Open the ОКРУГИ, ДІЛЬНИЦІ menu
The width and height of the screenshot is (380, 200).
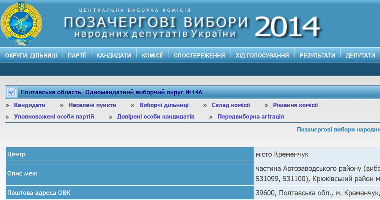[x=31, y=55]
